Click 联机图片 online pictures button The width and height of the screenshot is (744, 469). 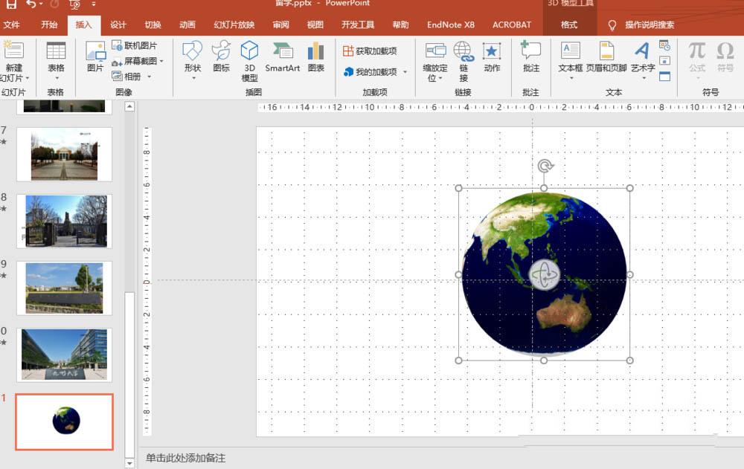(135, 45)
